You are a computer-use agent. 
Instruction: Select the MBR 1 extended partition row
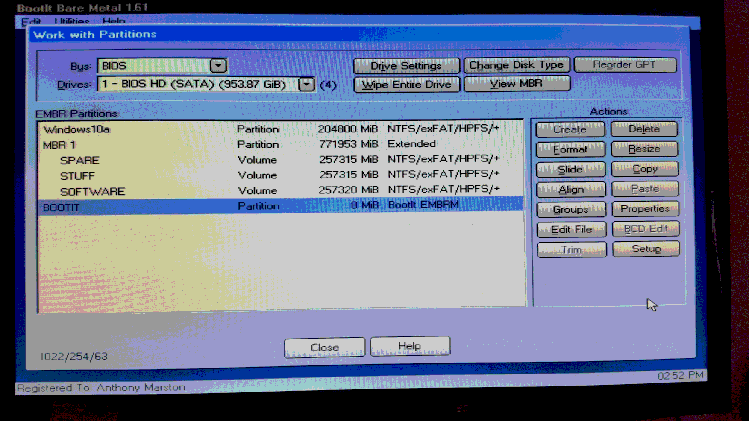click(x=281, y=144)
